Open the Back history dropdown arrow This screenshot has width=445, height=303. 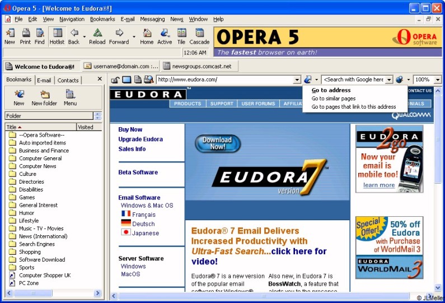tap(85, 36)
